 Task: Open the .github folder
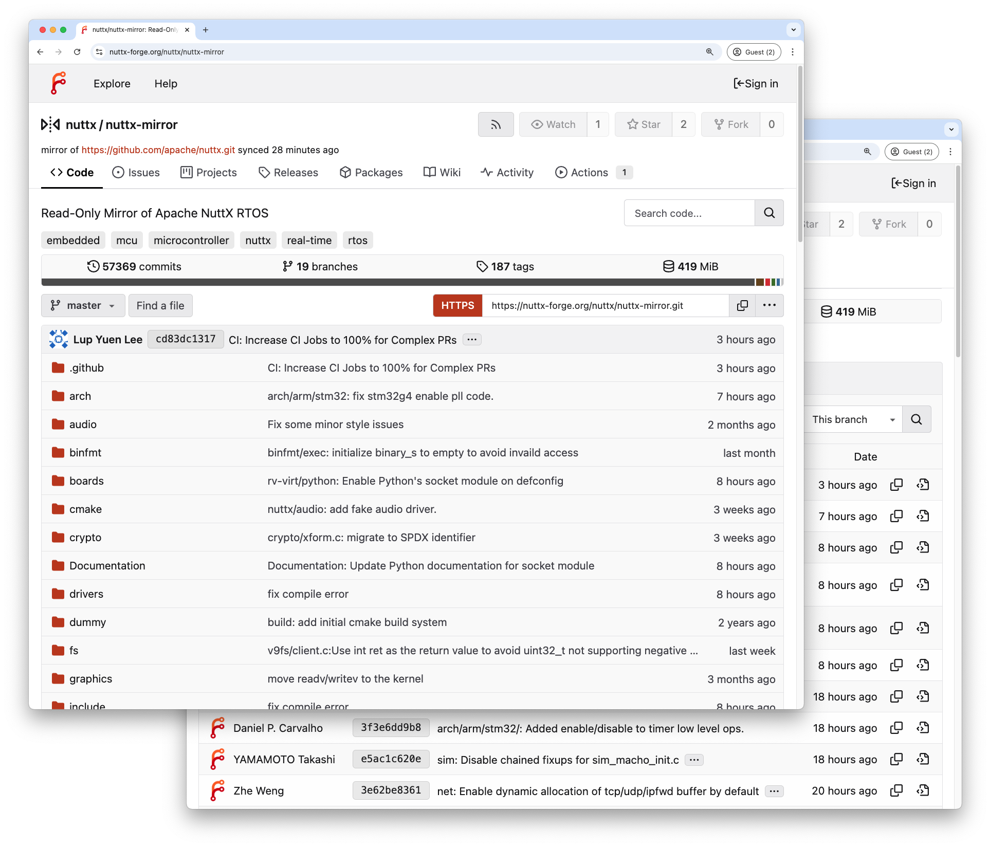pyautogui.click(x=86, y=368)
